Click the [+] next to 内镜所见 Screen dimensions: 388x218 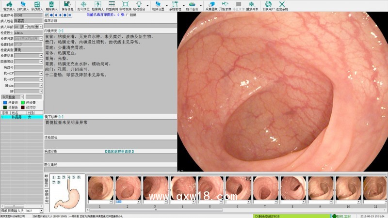click(61, 31)
